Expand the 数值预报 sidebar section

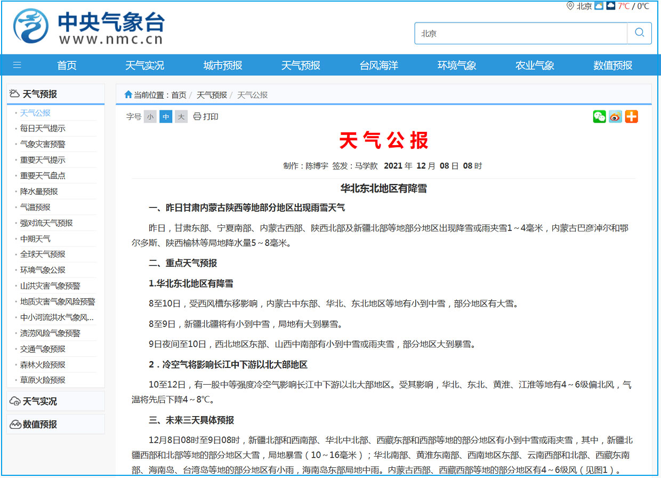(39, 425)
